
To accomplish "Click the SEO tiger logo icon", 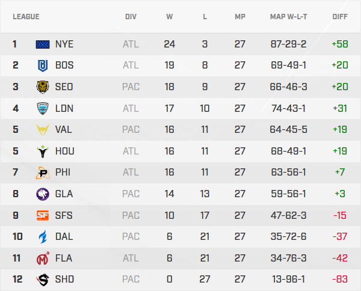I will [x=43, y=87].
